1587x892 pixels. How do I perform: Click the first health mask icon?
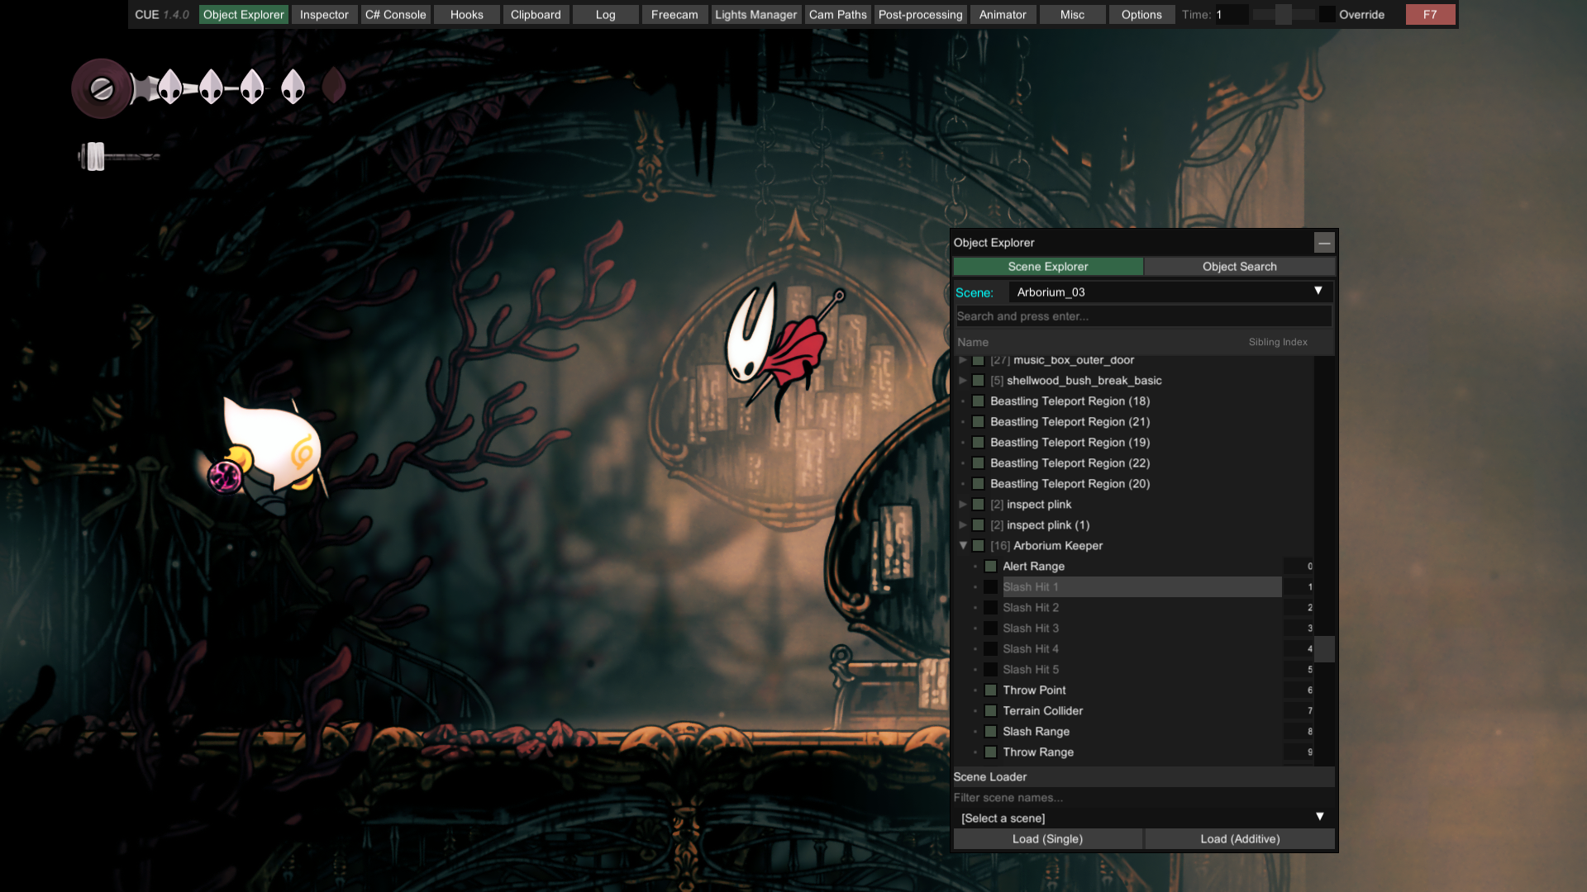170,86
